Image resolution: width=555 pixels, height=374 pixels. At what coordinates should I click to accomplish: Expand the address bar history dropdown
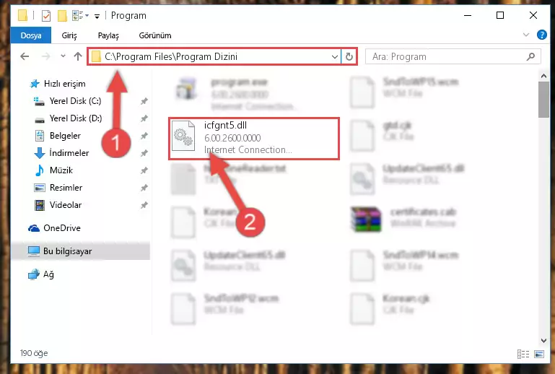click(x=334, y=56)
